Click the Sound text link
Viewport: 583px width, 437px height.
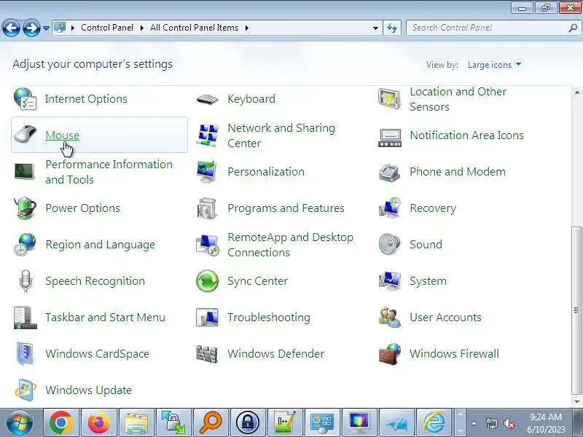pyautogui.click(x=426, y=245)
